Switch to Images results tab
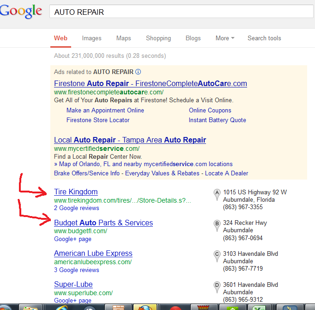 pyautogui.click(x=91, y=38)
